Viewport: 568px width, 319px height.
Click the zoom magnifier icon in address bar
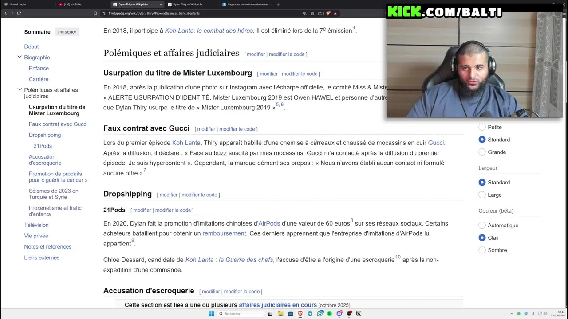pyautogui.click(x=305, y=13)
